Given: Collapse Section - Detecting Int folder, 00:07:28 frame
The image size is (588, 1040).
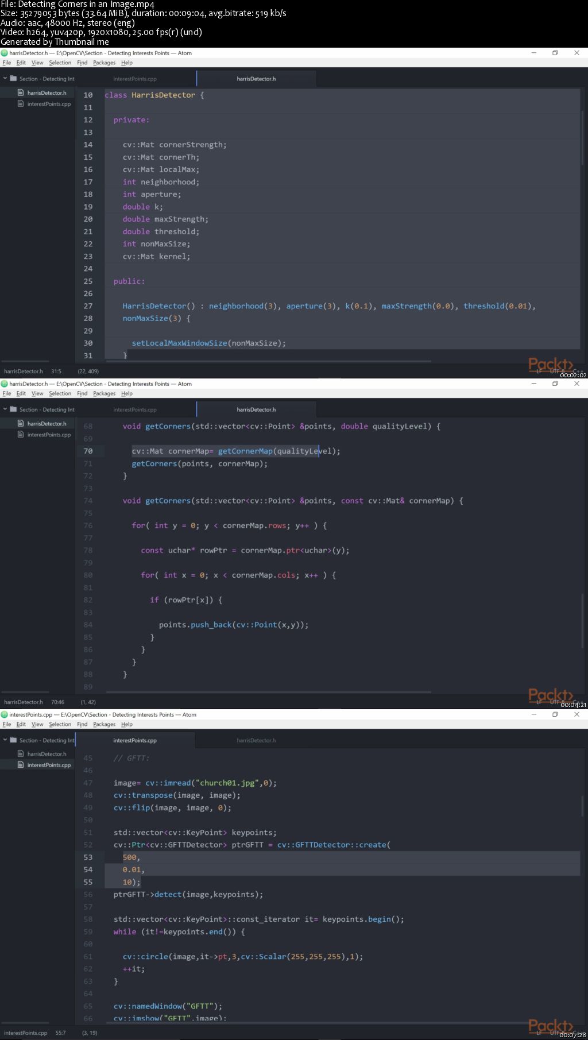Looking at the screenshot, I should point(5,740).
